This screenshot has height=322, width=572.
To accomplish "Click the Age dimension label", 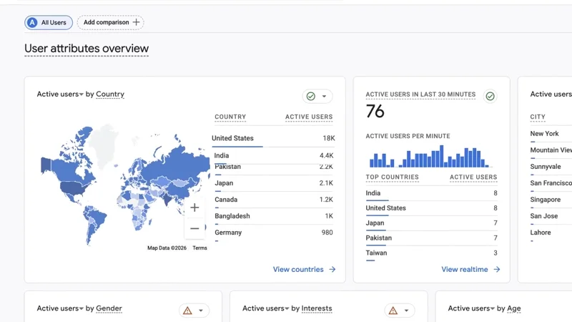I will coord(513,308).
